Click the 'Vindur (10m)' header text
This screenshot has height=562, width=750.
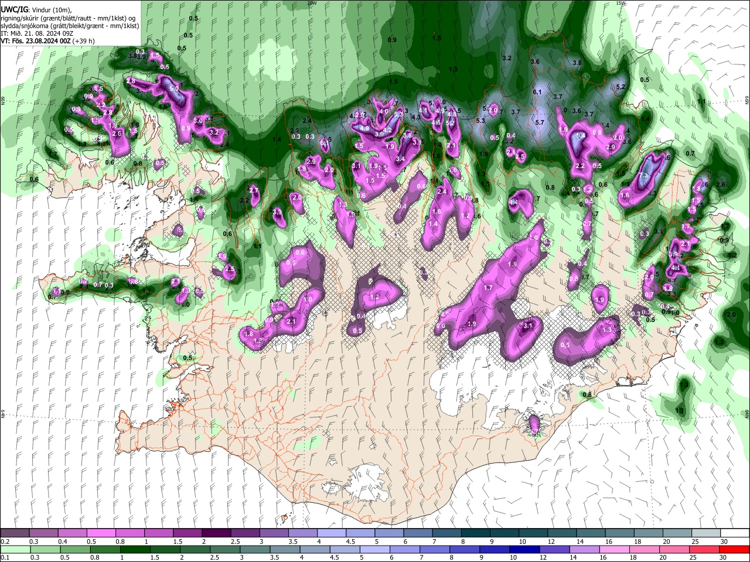click(x=50, y=9)
